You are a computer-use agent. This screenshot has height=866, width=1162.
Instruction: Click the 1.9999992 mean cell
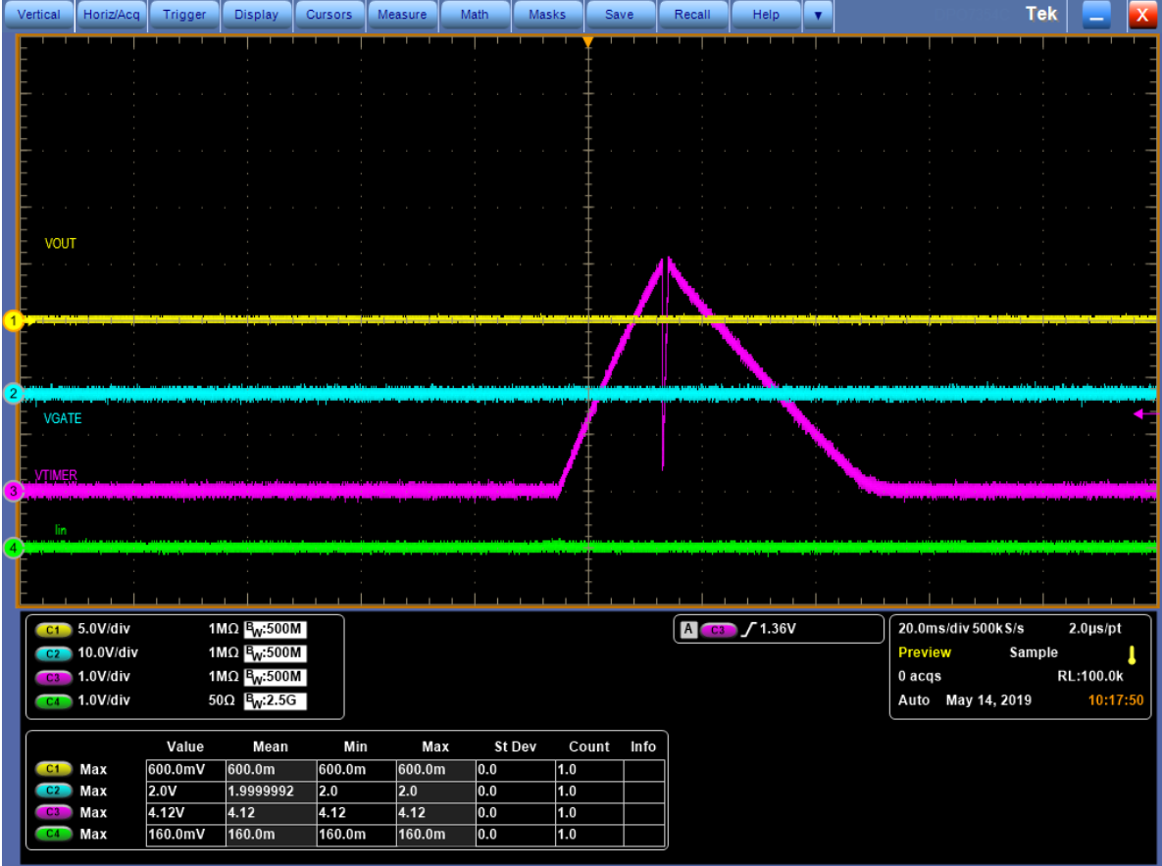[x=271, y=792]
